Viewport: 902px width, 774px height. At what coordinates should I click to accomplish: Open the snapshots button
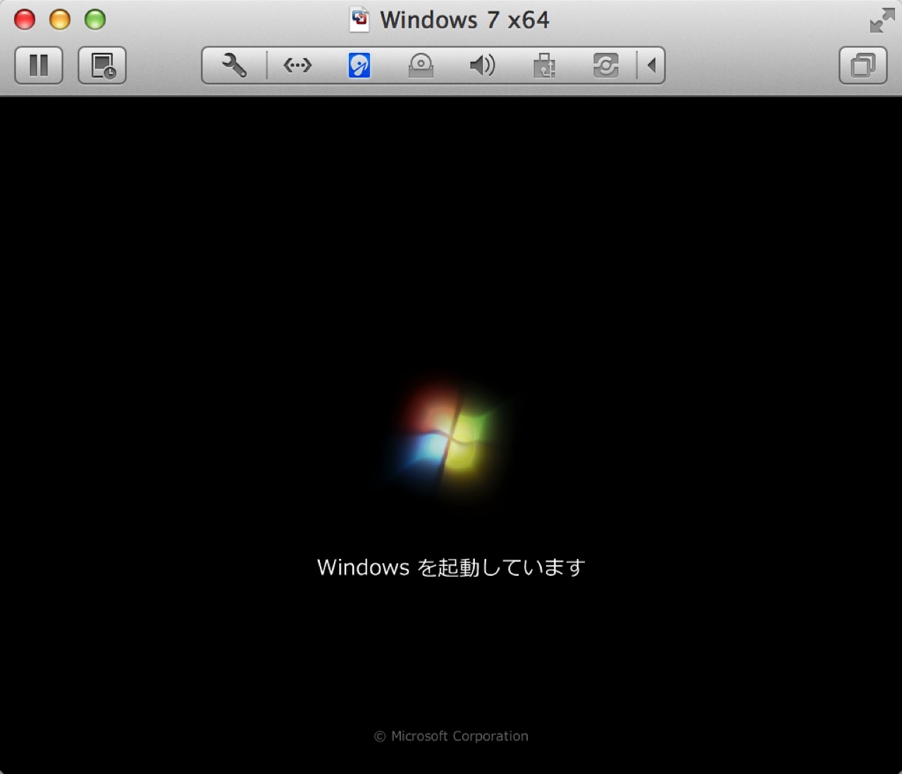(x=102, y=66)
